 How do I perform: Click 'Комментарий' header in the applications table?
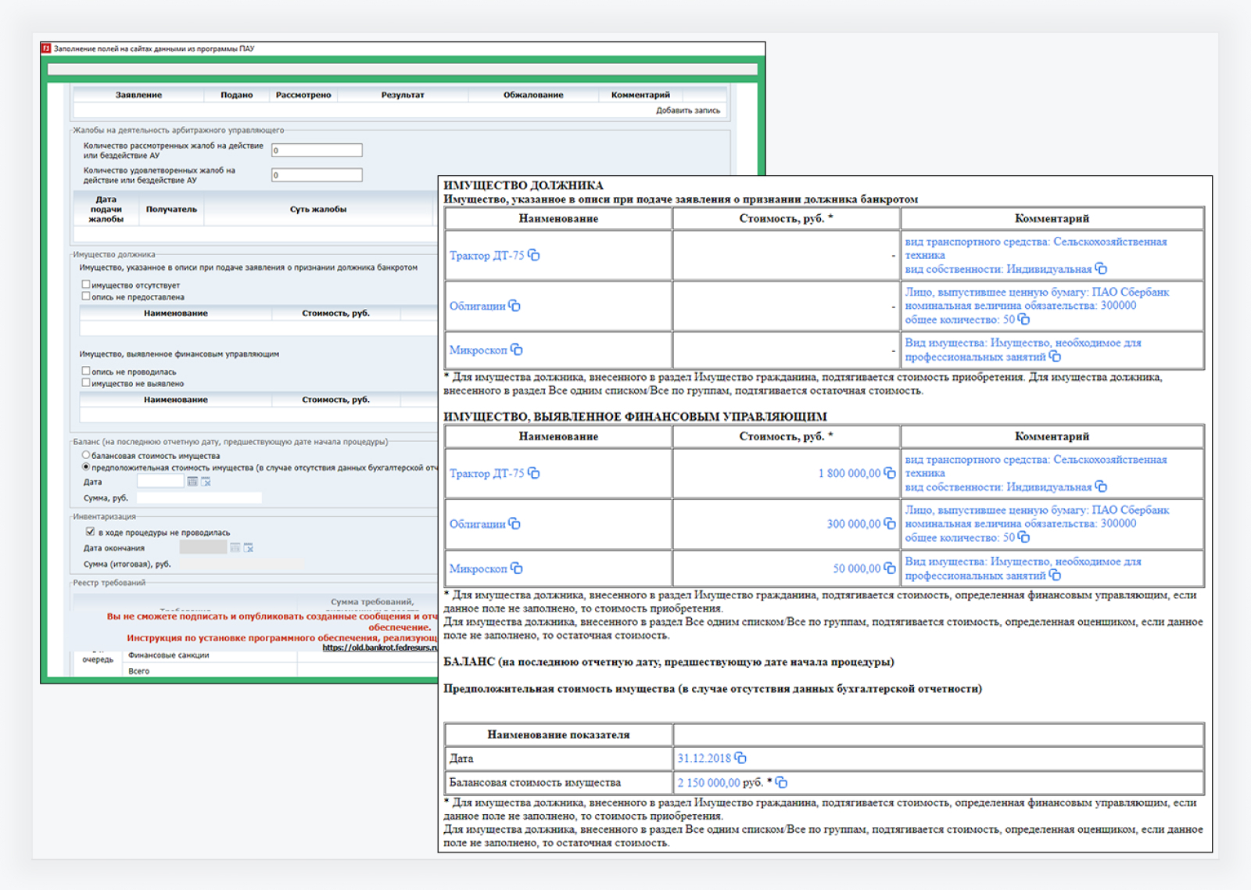point(640,95)
